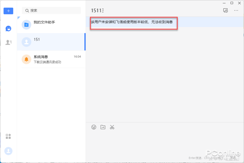Image resolution: width=244 pixels, height=163 pixels.
Task: Select the 我的文件助手 conversation
Action: coord(51,25)
